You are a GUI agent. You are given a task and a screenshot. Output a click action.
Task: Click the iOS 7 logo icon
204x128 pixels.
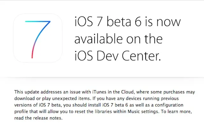(38, 38)
